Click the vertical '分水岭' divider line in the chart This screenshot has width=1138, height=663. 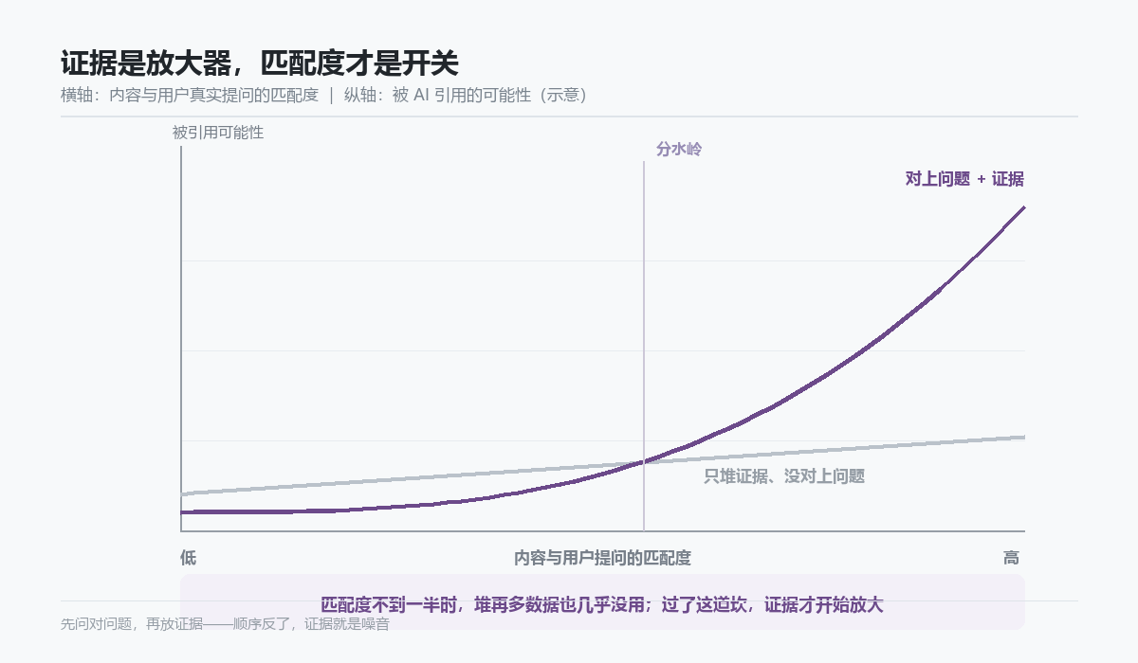point(644,346)
